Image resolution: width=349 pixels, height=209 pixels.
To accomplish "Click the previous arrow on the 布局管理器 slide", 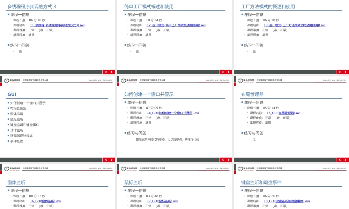I will 340,160.
